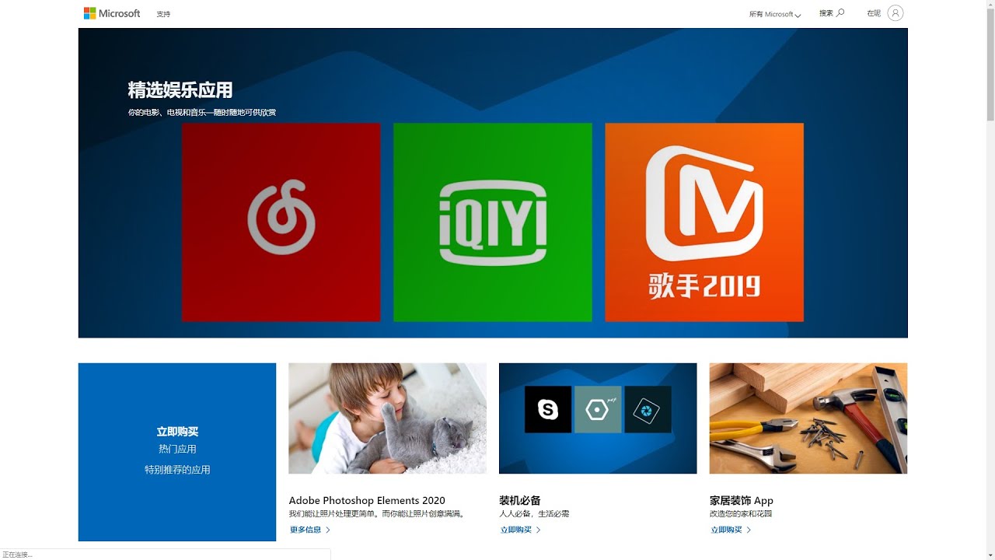Click the Skype icon in 装机必备 card

pyautogui.click(x=548, y=409)
